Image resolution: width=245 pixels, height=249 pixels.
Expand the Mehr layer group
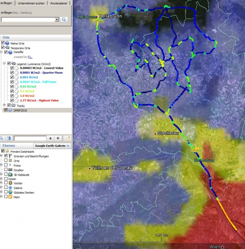click(x=1, y=196)
